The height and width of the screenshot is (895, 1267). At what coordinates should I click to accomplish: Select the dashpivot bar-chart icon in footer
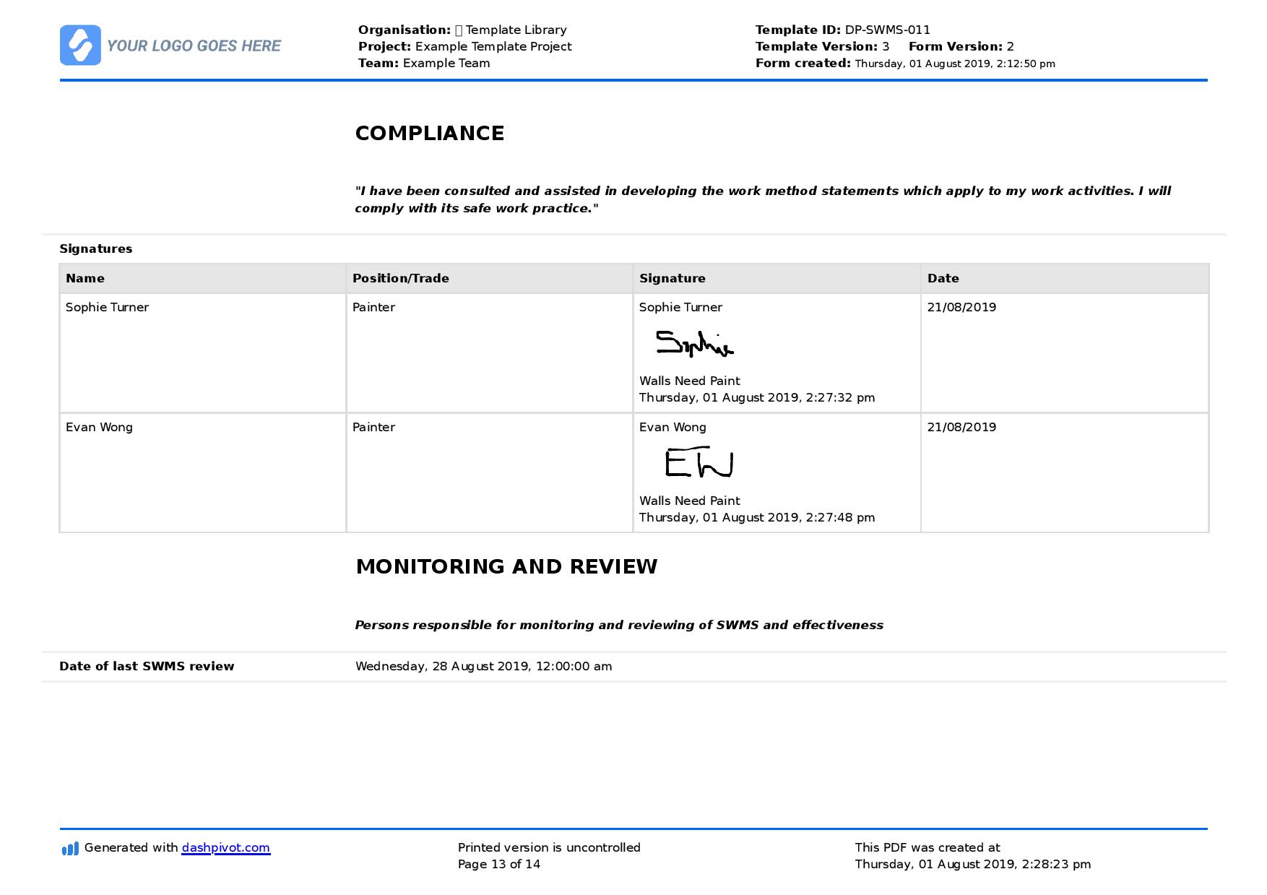69,847
